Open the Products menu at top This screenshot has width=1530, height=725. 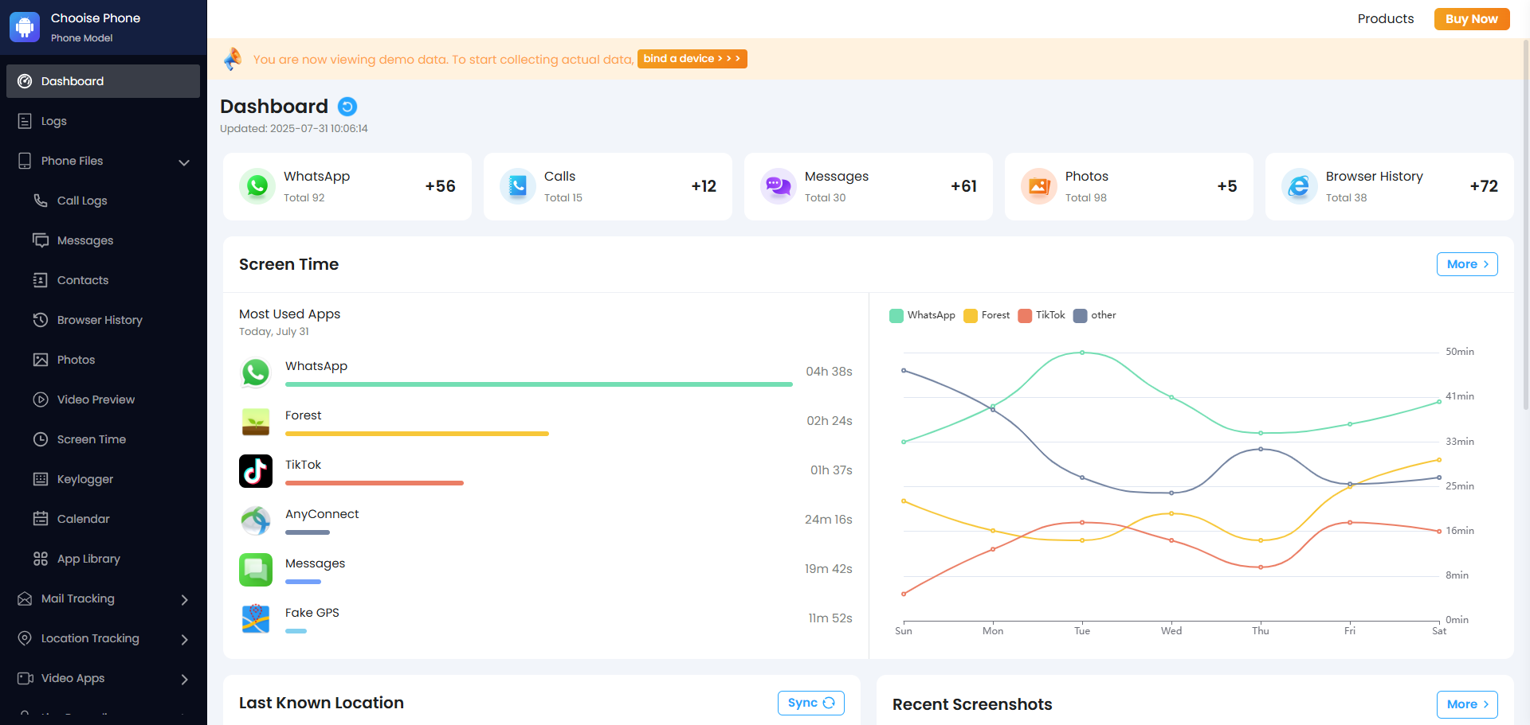pyautogui.click(x=1385, y=19)
